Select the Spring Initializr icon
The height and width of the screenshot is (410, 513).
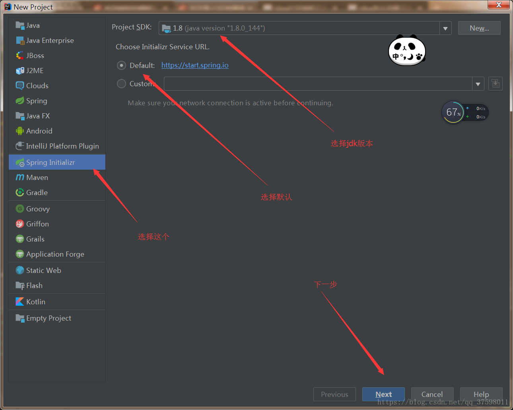(x=20, y=162)
